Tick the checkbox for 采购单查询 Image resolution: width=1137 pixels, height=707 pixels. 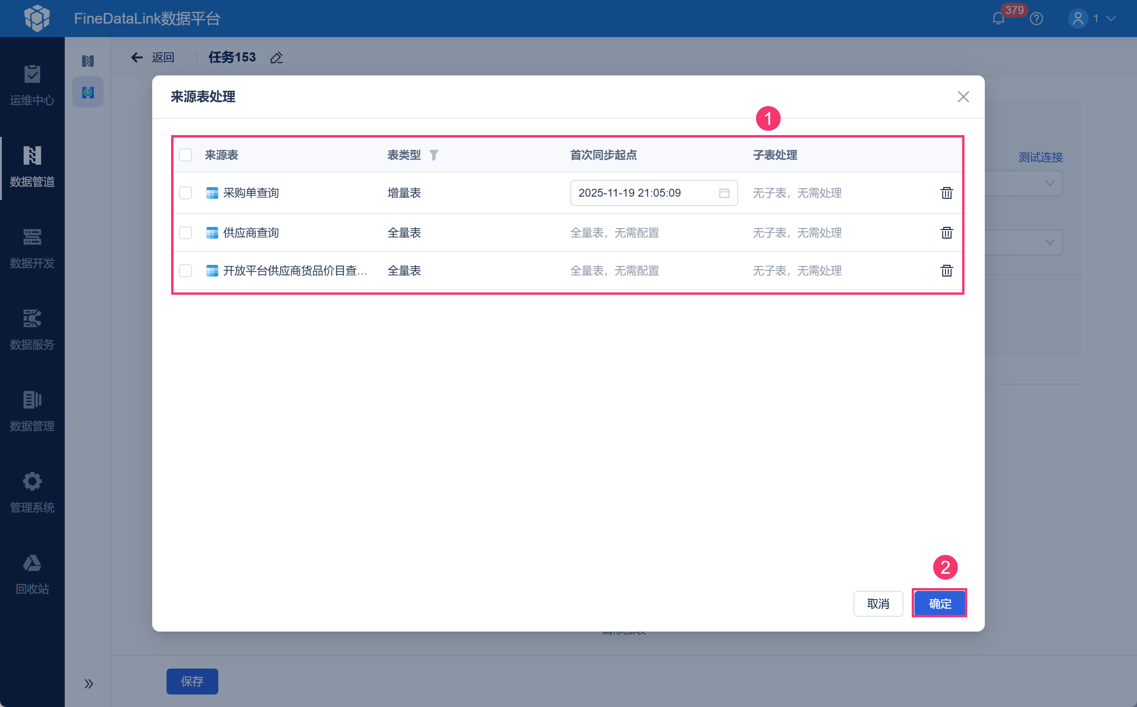click(185, 192)
